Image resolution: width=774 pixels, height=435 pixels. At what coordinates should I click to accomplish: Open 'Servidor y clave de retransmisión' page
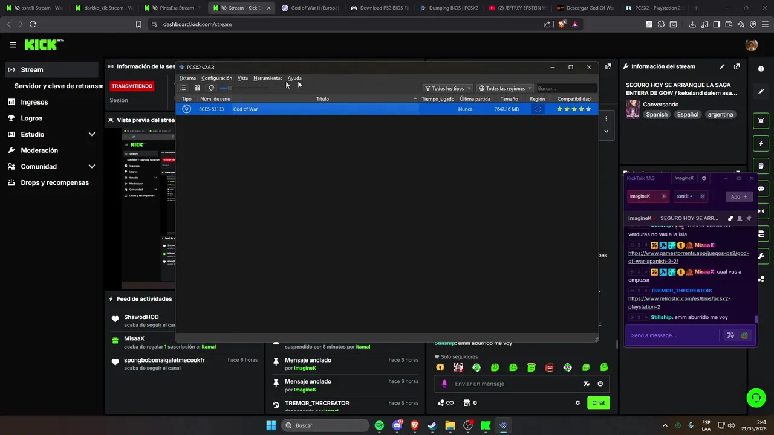click(x=59, y=86)
